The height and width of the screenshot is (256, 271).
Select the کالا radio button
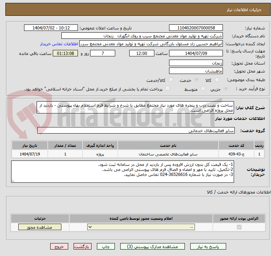(x=217, y=80)
